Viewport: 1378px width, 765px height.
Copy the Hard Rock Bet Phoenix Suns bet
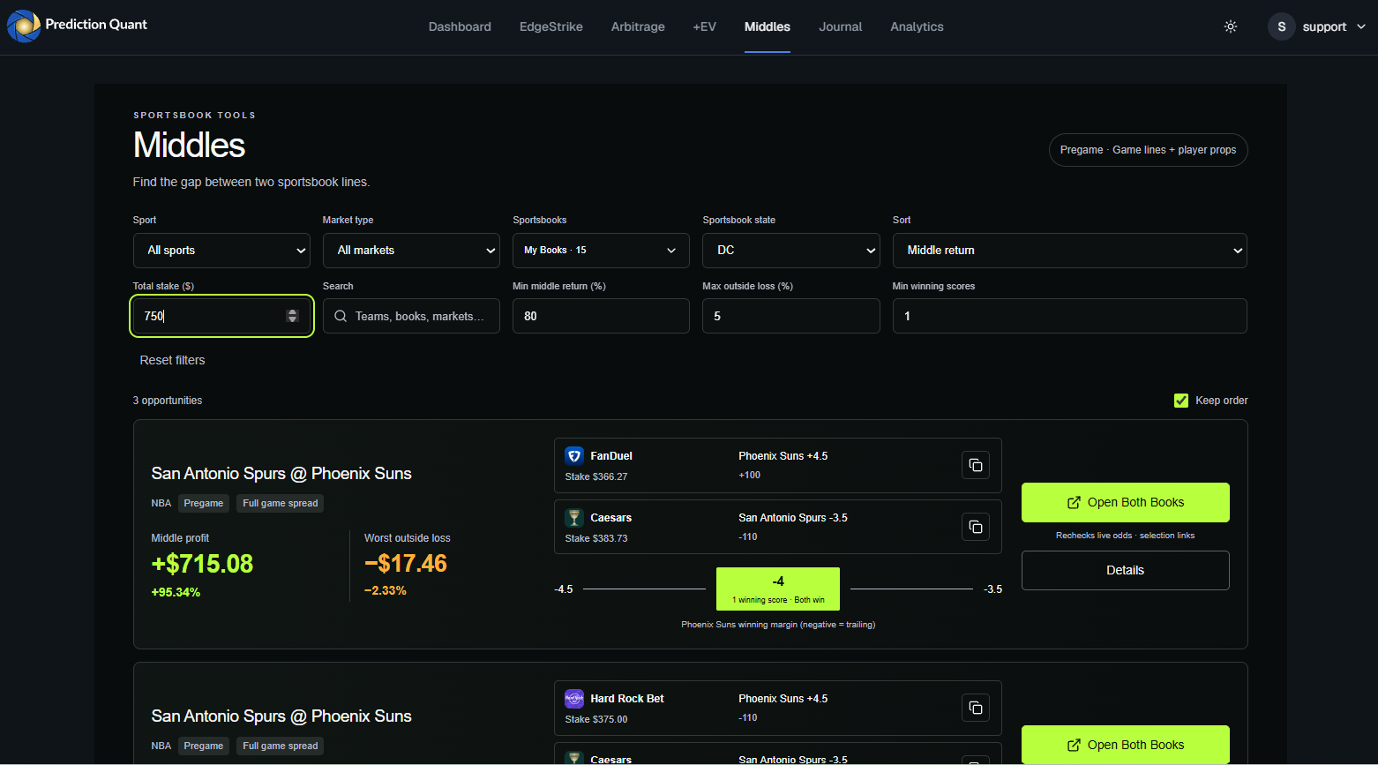pos(976,708)
